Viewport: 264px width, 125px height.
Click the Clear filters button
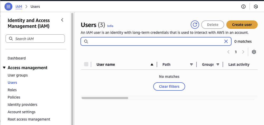coord(169,86)
